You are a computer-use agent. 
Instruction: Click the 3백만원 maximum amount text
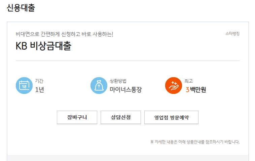196,90
